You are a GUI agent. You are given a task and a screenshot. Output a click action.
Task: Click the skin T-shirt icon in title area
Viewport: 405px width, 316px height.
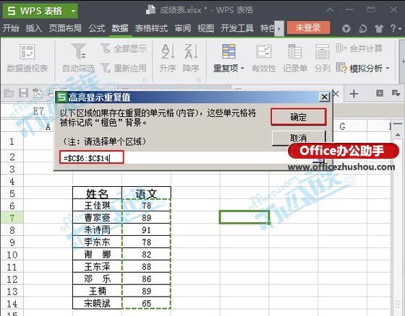379,28
